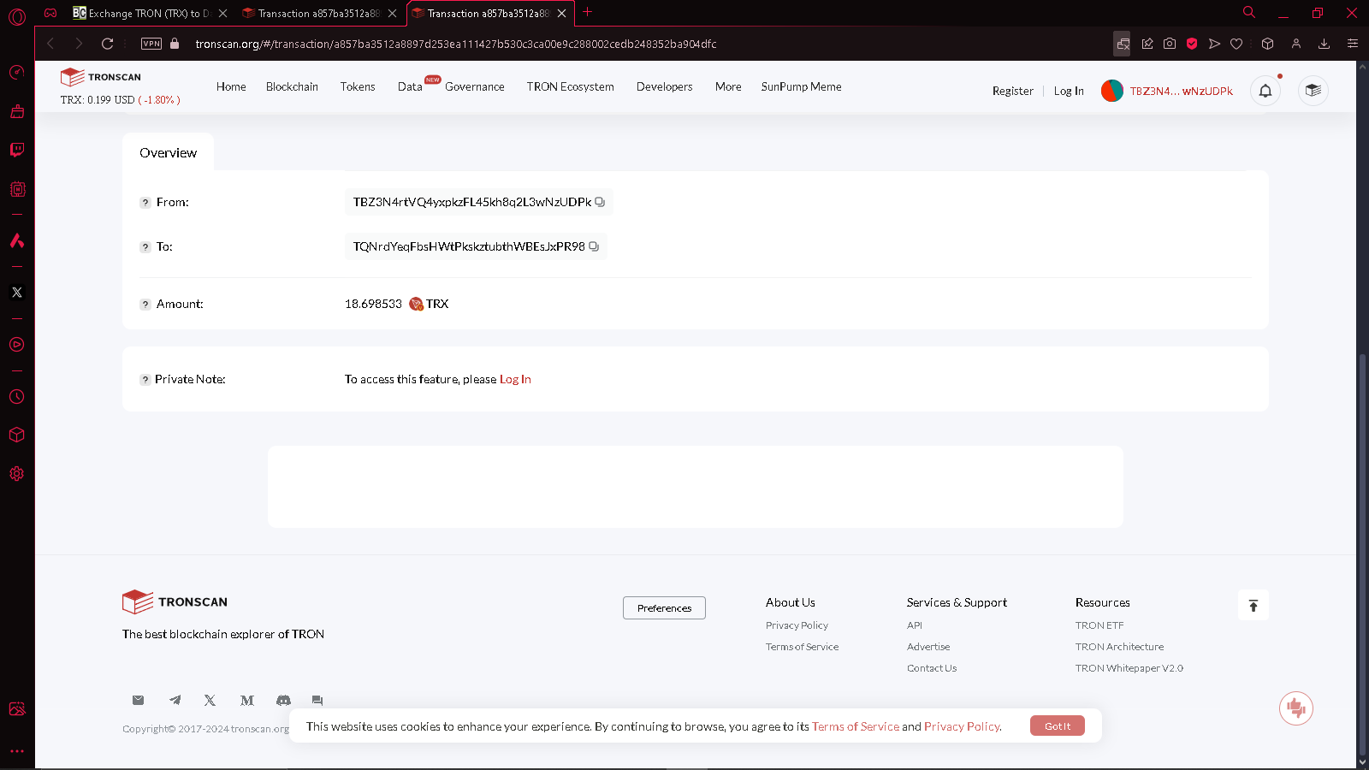Open TRON Whitepaper V2.0 link
The image size is (1369, 770).
pyautogui.click(x=1129, y=668)
